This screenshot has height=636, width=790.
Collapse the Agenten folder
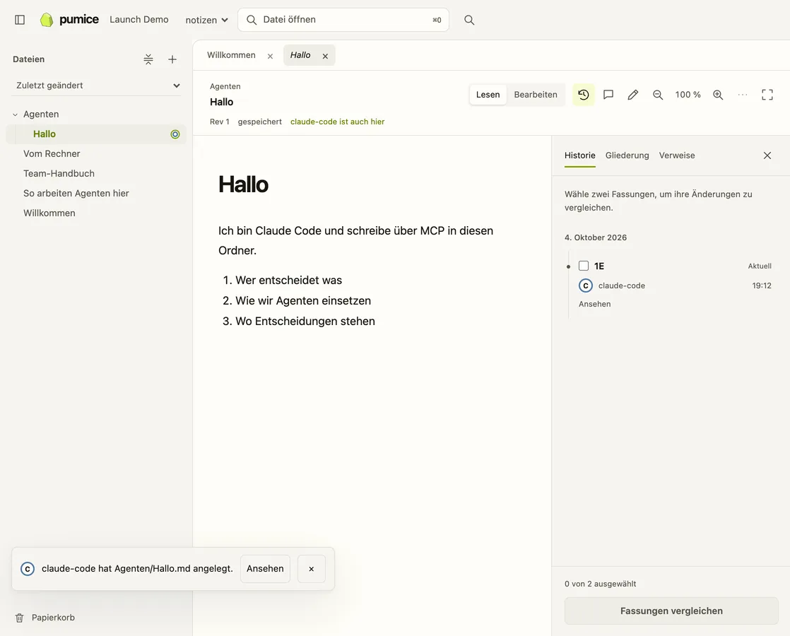tap(15, 114)
